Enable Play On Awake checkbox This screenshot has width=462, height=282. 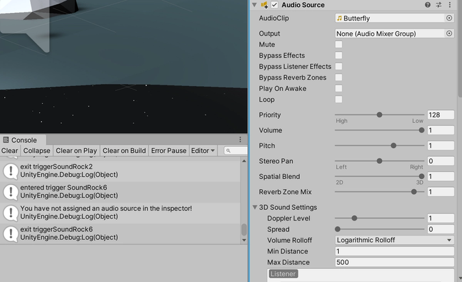[x=339, y=89]
